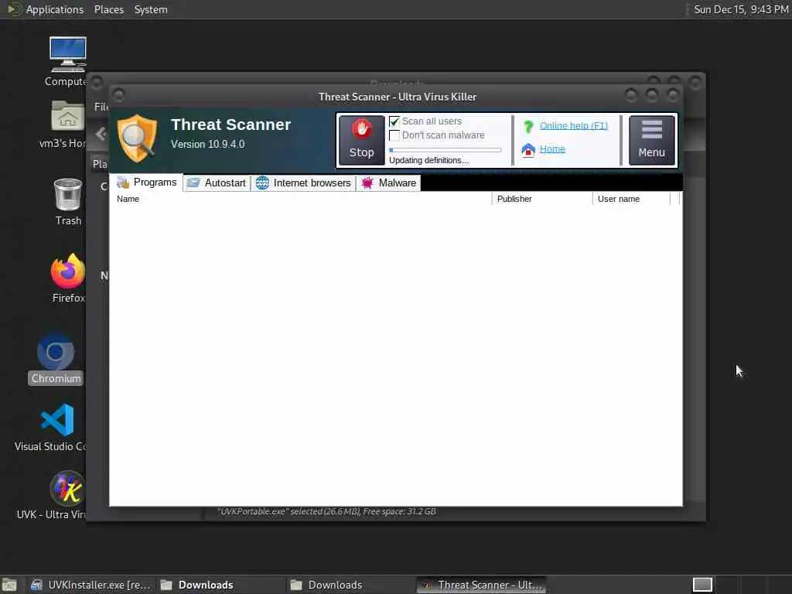Stop the running threat scan

point(361,140)
